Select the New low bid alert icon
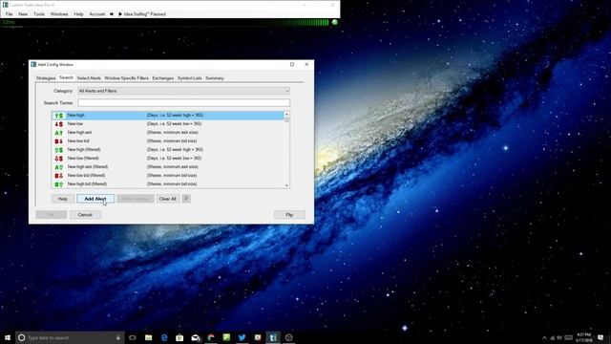 click(x=59, y=141)
